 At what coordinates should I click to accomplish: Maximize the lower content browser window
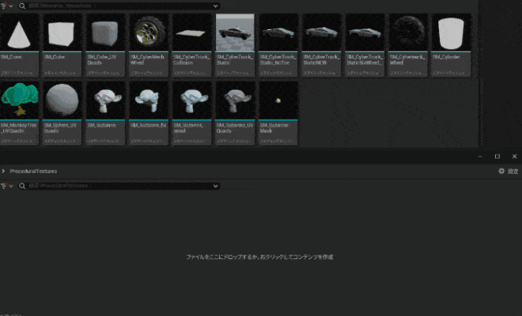tap(497, 156)
